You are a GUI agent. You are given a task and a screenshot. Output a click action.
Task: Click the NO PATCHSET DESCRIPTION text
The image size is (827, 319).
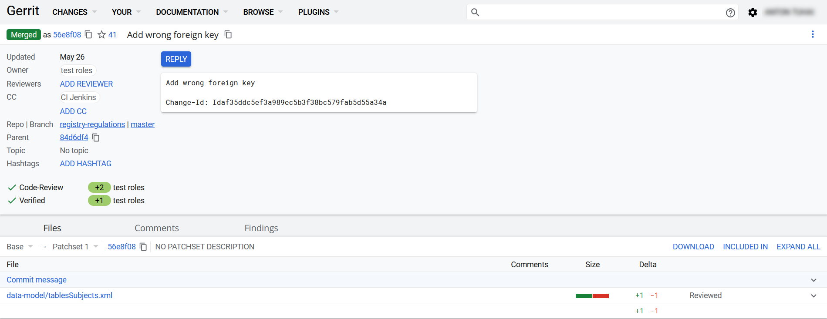click(205, 247)
